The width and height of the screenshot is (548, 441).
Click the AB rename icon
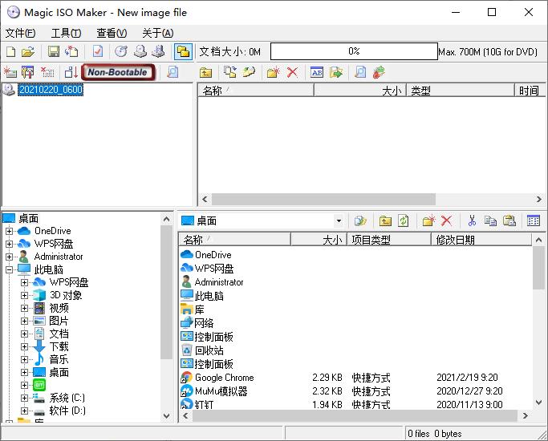pos(317,72)
